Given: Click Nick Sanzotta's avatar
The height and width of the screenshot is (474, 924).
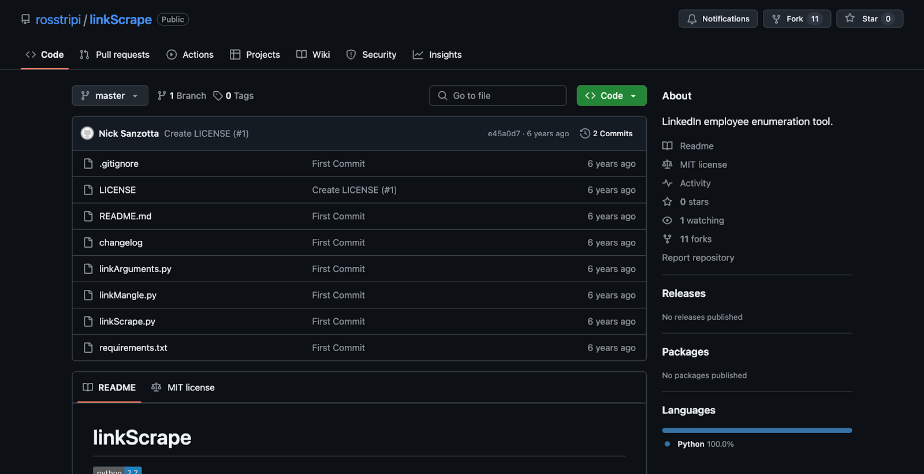Looking at the screenshot, I should click(x=87, y=133).
